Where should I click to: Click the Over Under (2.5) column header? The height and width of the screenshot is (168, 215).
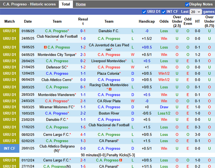pos(177,22)
